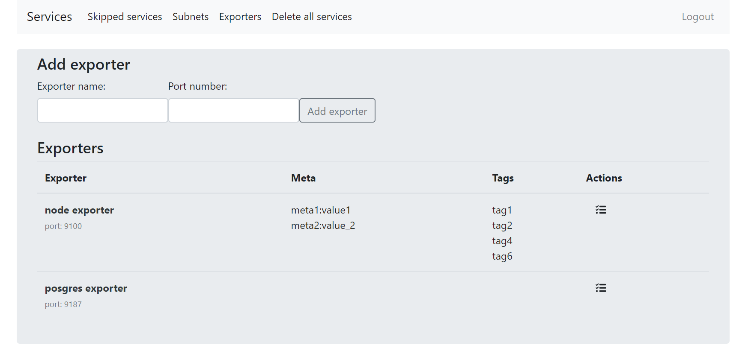Click tag4 entry
Screen dimensions: 754x360
[502, 241]
